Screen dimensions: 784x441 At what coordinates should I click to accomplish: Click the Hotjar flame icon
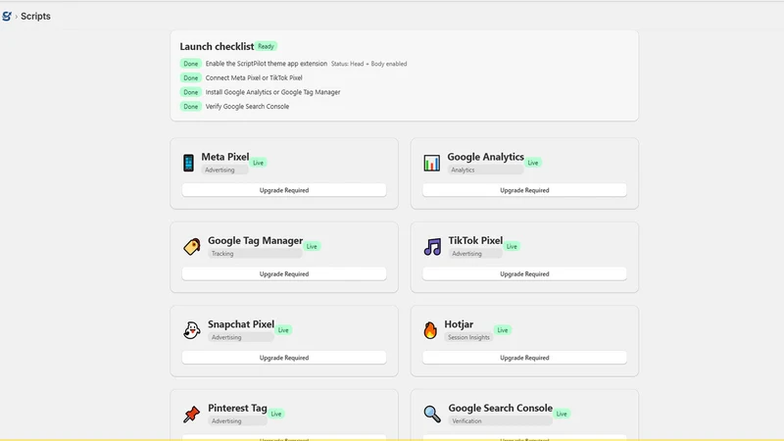click(430, 330)
